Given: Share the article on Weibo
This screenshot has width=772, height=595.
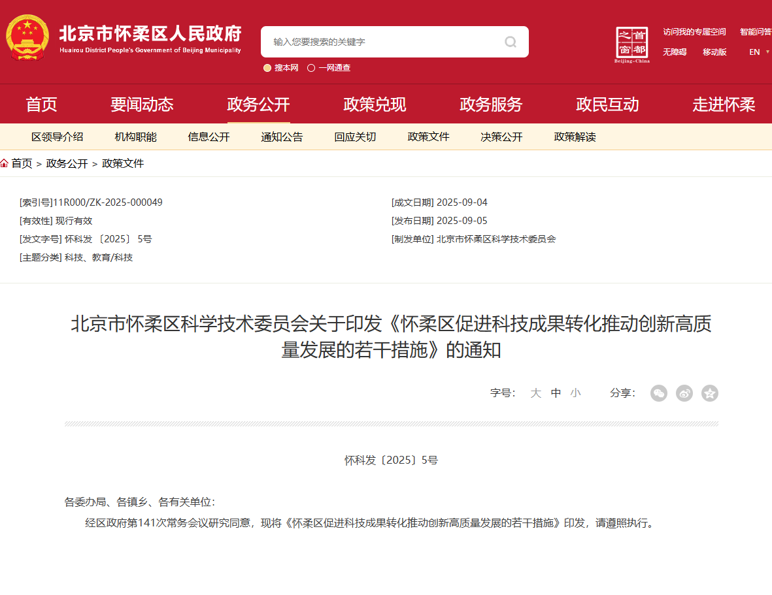Looking at the screenshot, I should tap(684, 393).
